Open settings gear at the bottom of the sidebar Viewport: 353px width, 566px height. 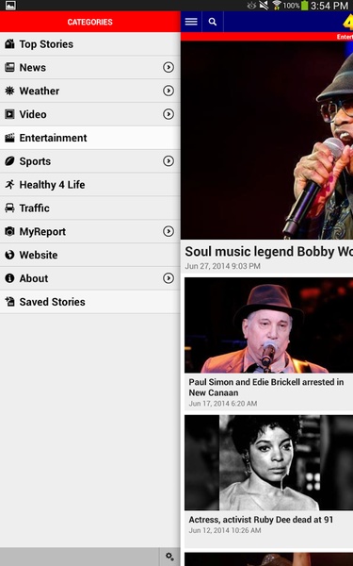169,557
